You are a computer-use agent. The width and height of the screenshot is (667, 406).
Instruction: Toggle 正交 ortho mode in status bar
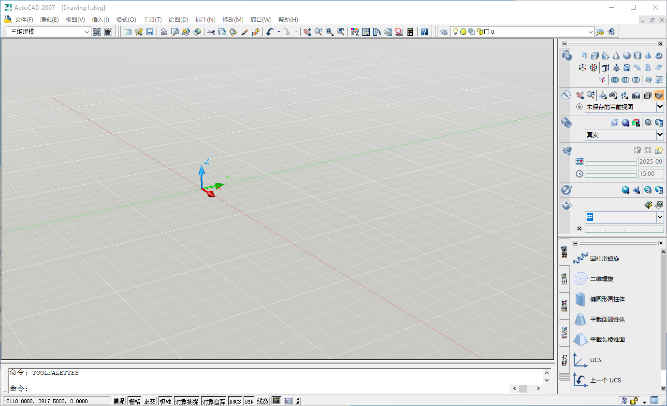pos(150,401)
